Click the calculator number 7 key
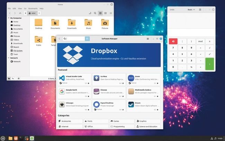This screenshot has width=225, height=141. pyautogui.click(x=173, y=48)
